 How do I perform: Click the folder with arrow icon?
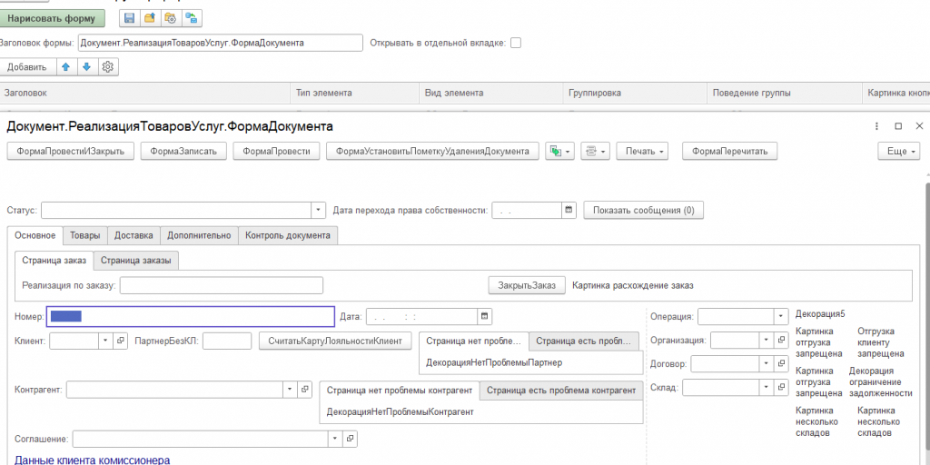point(149,18)
